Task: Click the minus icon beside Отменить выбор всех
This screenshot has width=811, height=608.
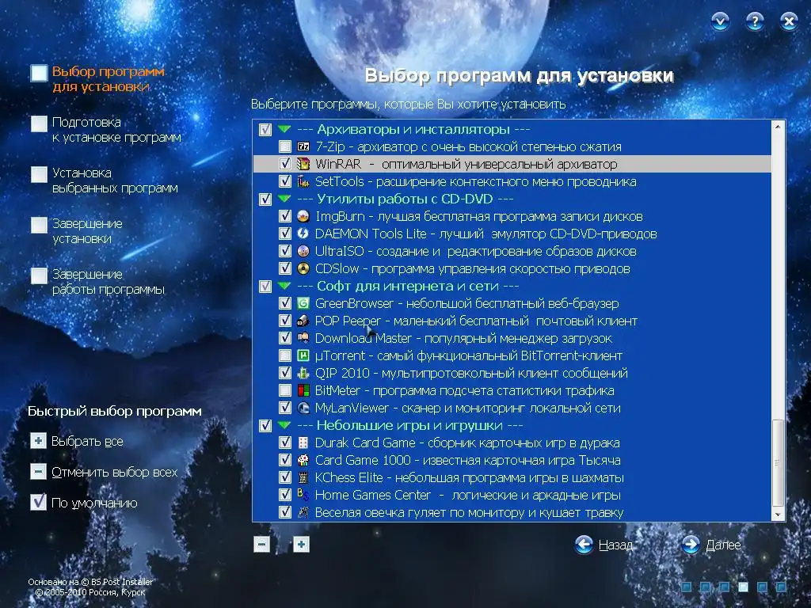Action: pyautogui.click(x=38, y=472)
